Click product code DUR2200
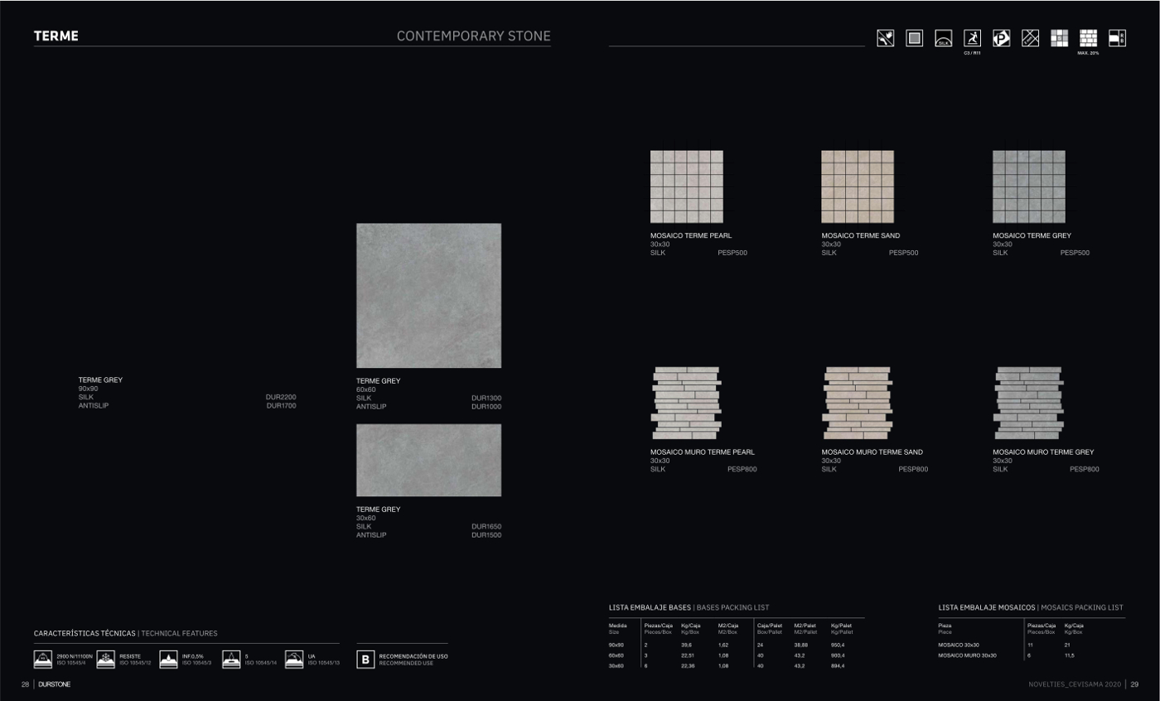The height and width of the screenshot is (701, 1160). [x=281, y=398]
